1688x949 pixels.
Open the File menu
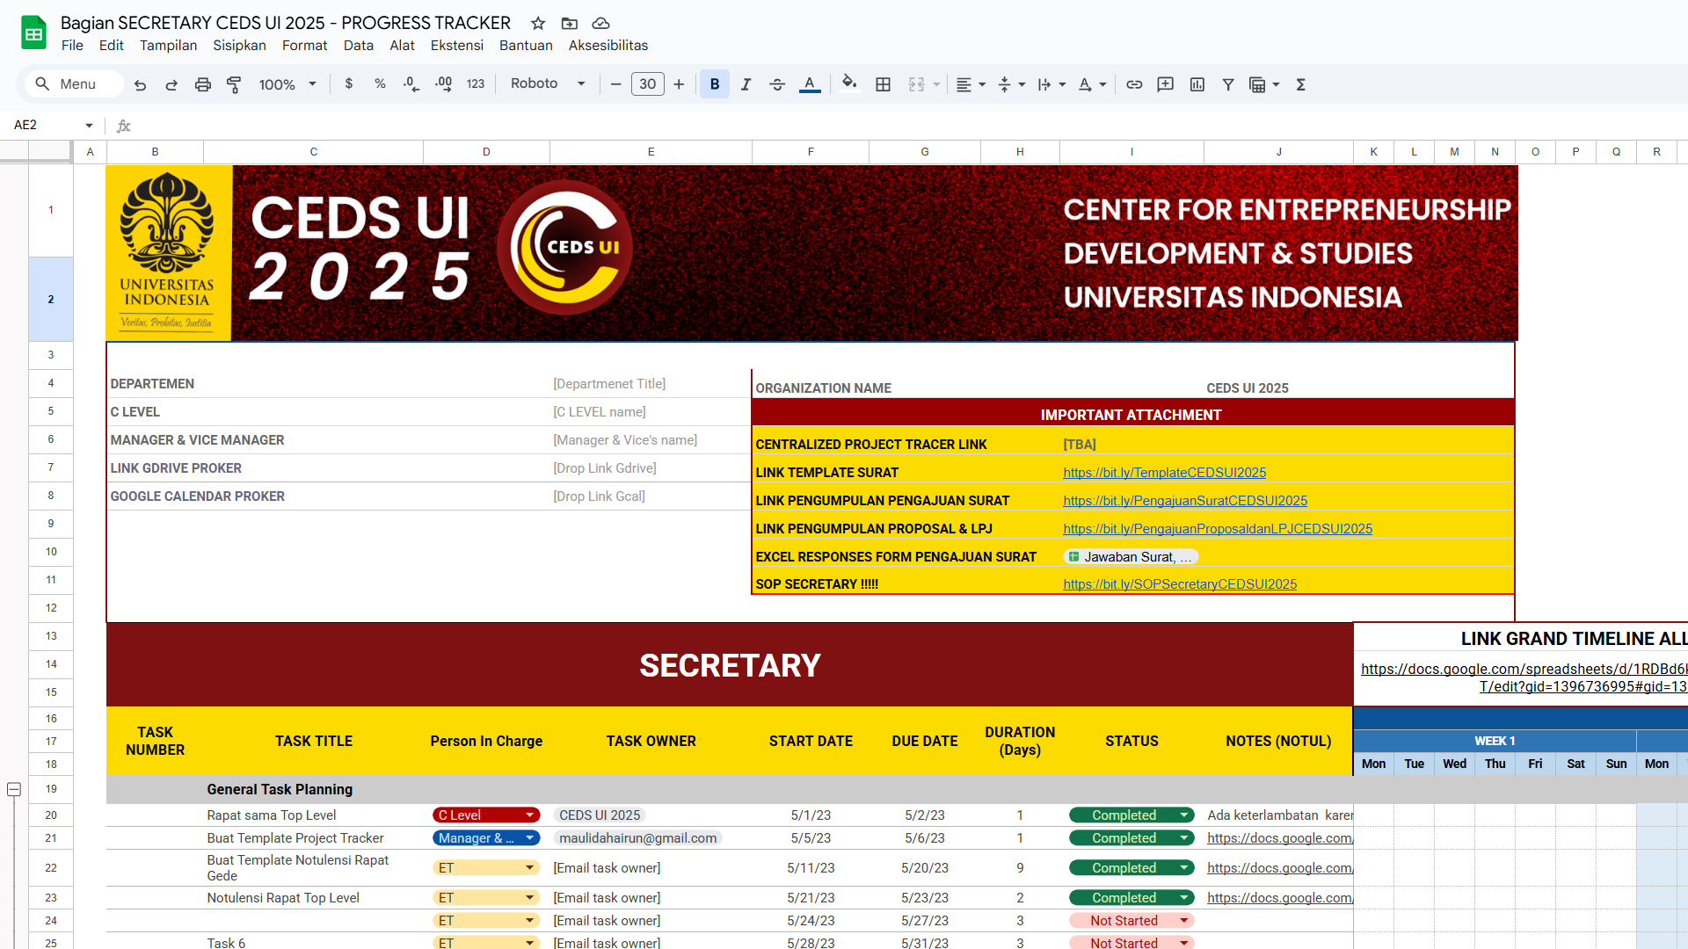coord(72,46)
